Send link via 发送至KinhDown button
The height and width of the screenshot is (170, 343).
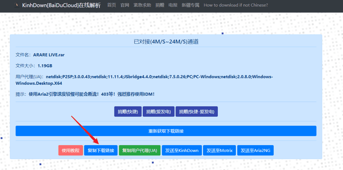coord(182,150)
